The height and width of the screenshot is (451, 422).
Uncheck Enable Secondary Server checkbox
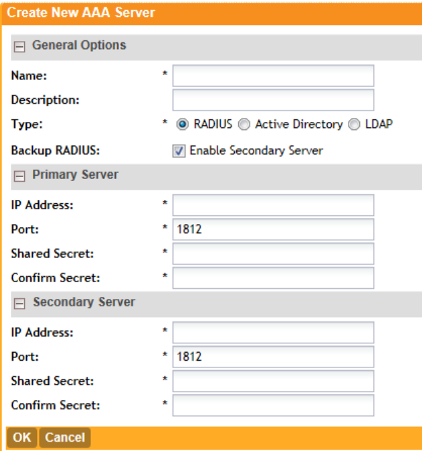pos(179,151)
